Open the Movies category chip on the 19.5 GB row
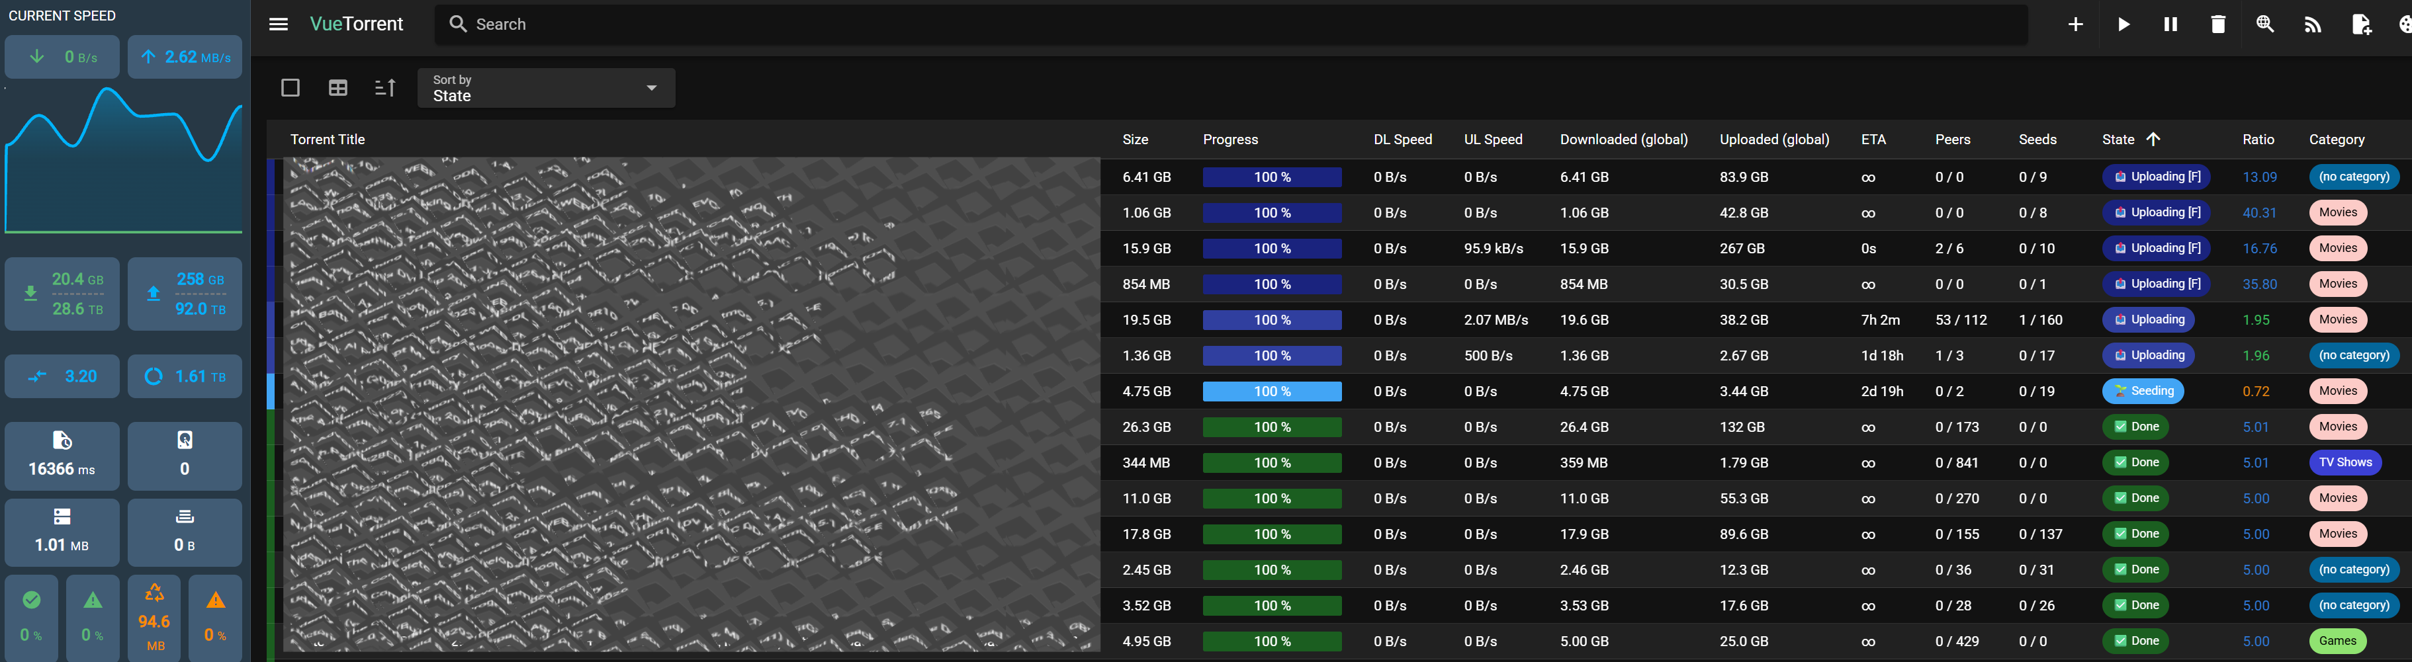Image resolution: width=2412 pixels, height=662 pixels. click(x=2338, y=319)
